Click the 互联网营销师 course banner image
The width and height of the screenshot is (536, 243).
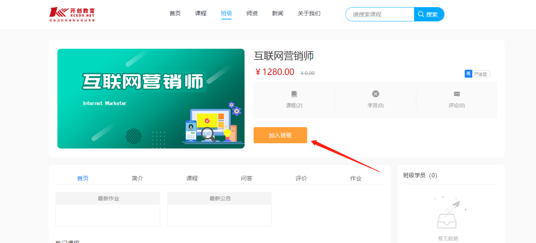click(151, 98)
